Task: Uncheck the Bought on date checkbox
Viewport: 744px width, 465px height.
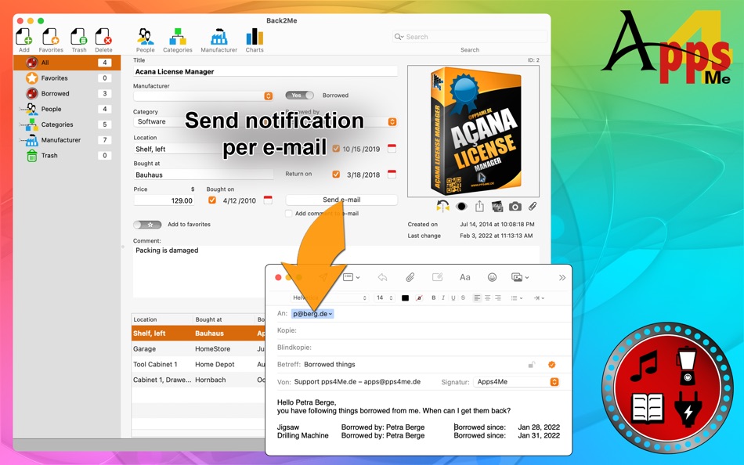Action: click(212, 200)
